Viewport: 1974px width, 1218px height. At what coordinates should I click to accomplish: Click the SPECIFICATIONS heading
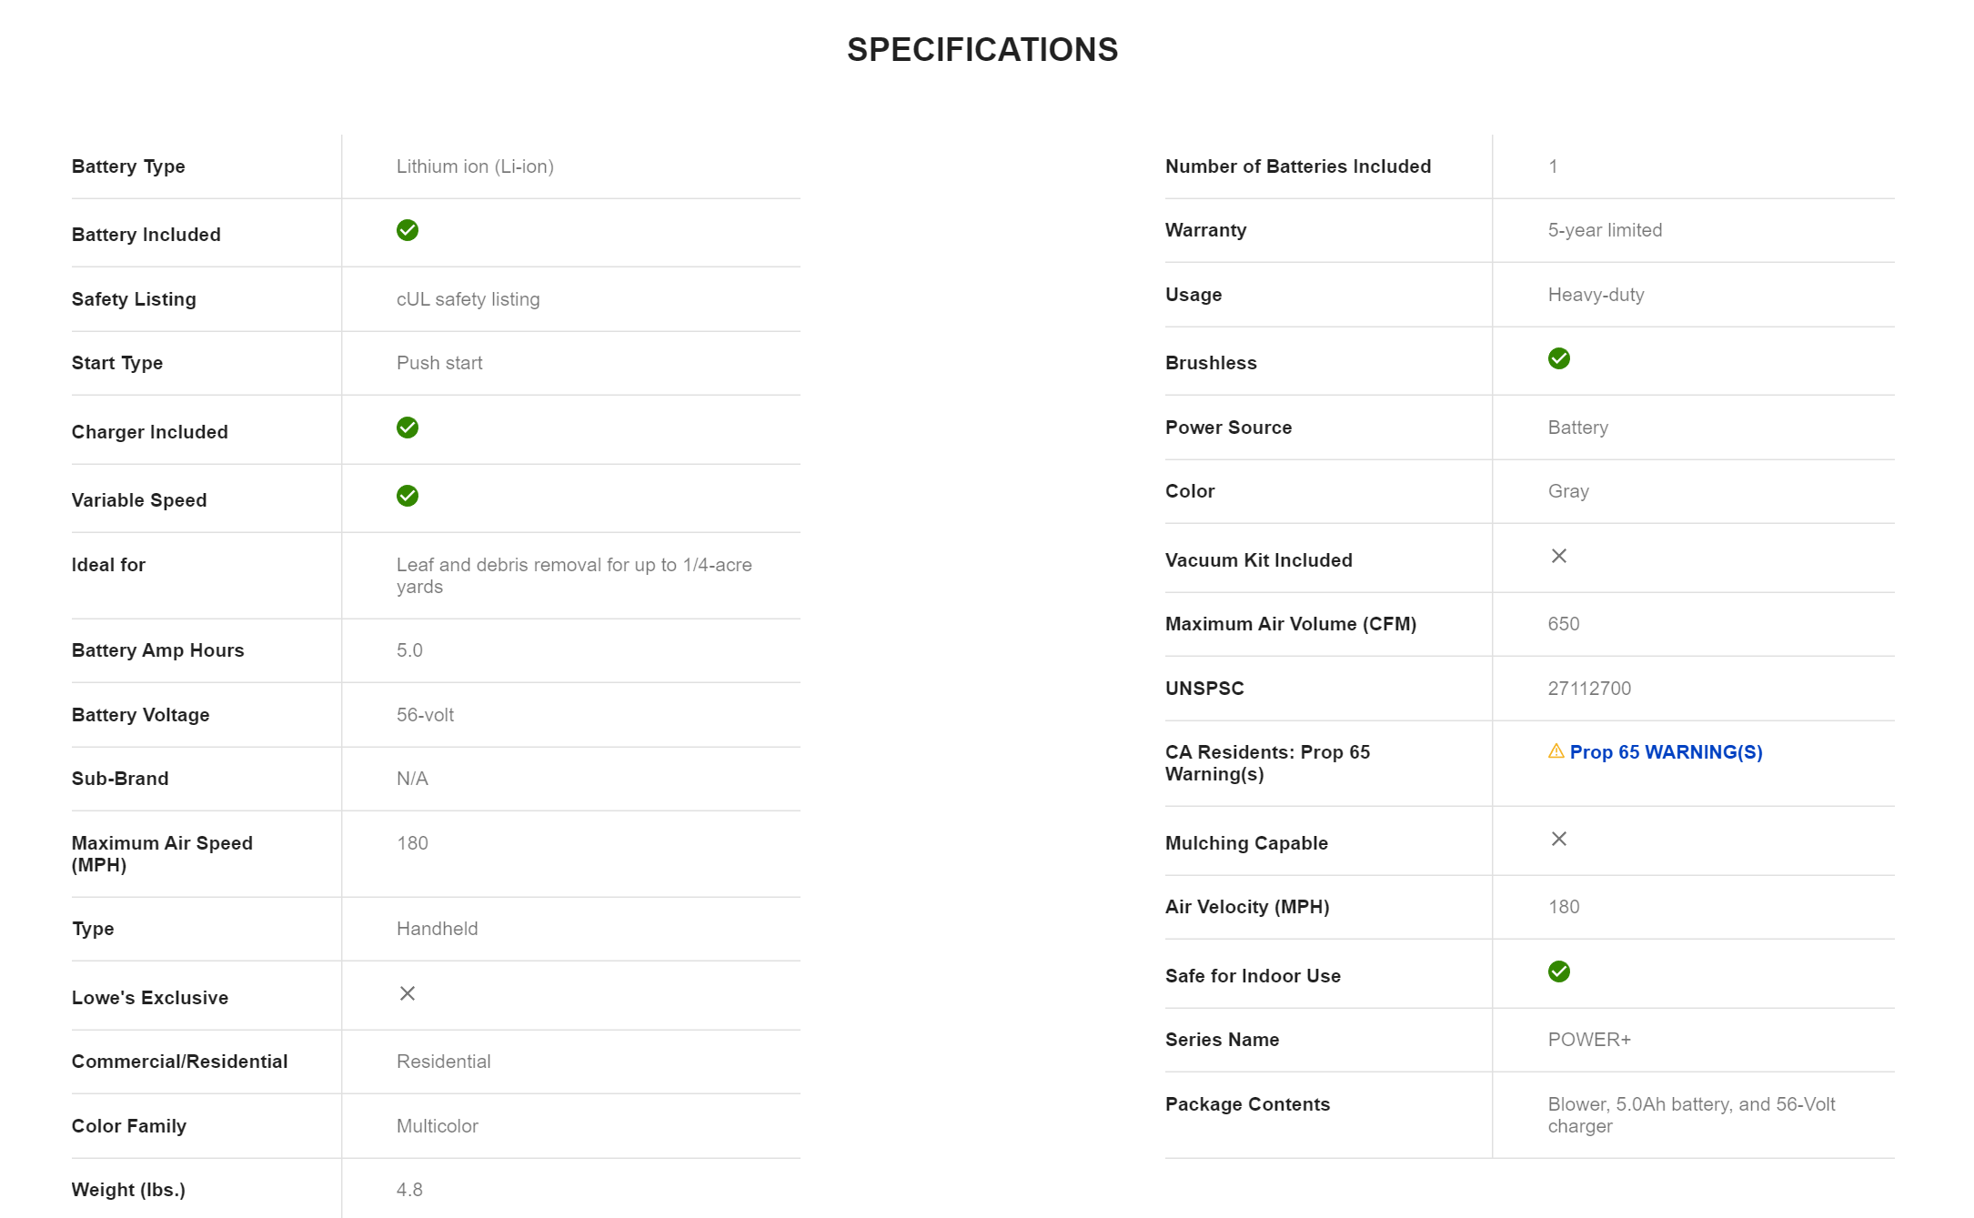pos(982,50)
